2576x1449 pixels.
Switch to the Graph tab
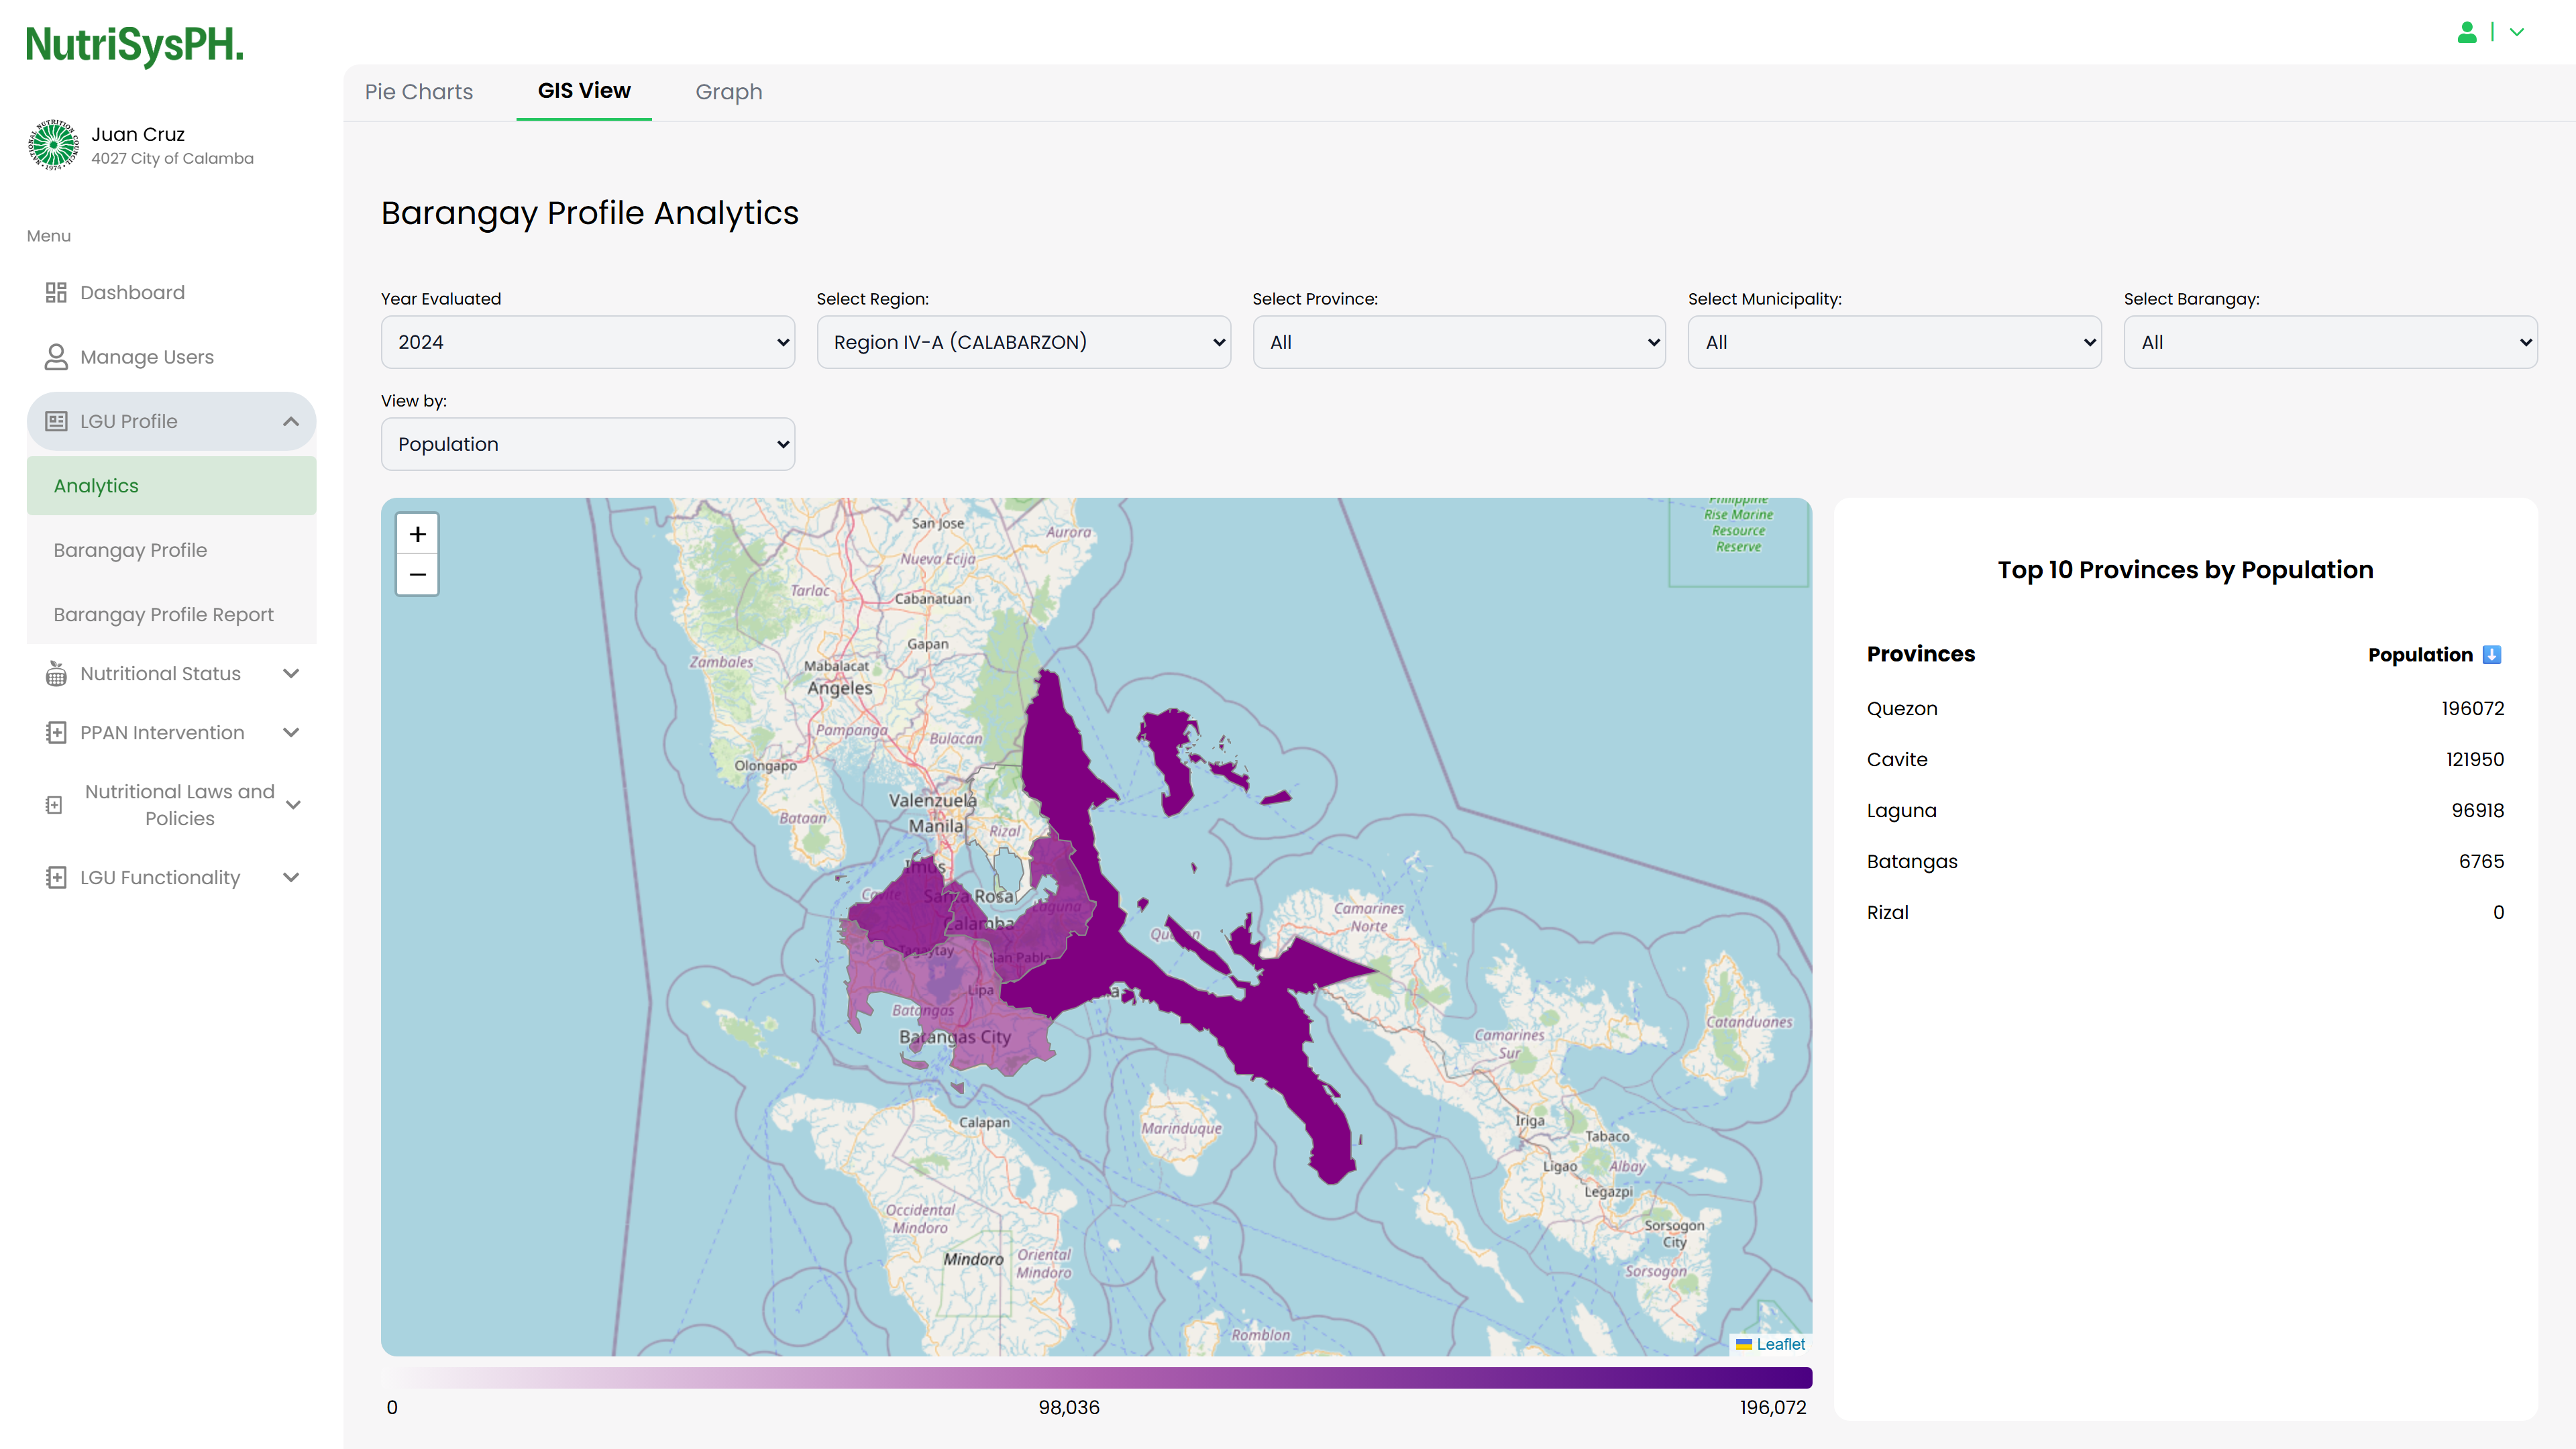click(728, 92)
